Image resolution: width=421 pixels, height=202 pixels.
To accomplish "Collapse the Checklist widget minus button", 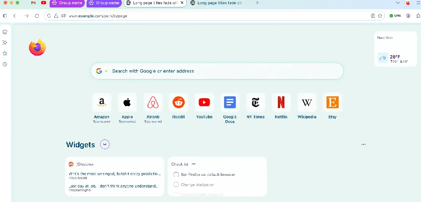I will coord(194,164).
